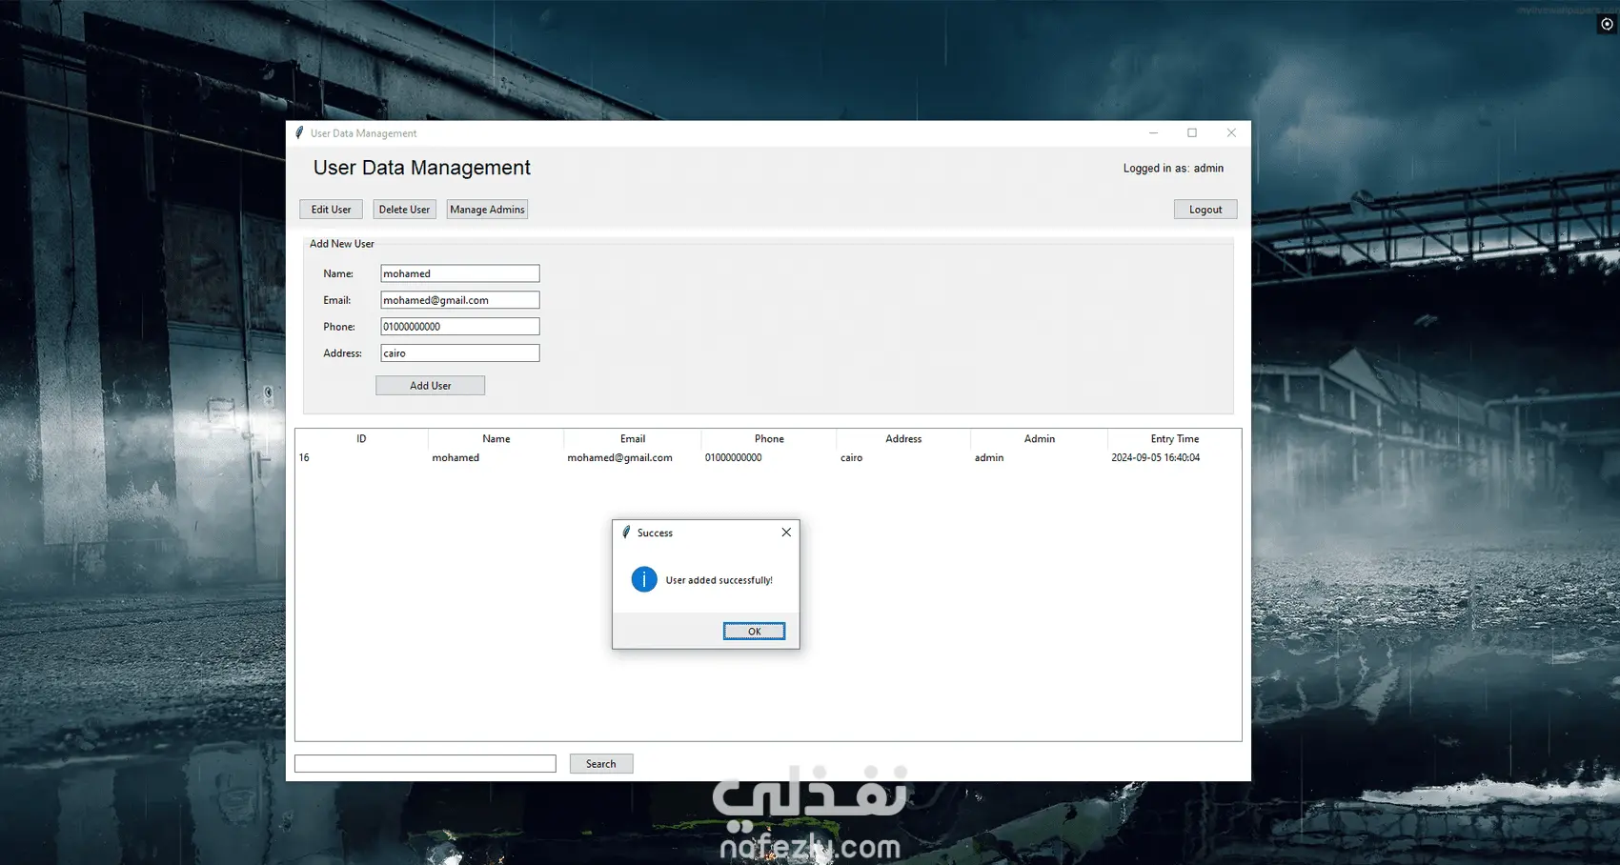
Task: Focus the search text field
Action: coord(425,764)
